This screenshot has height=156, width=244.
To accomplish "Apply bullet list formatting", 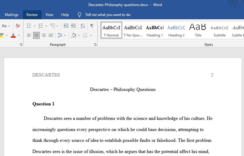I will click(29, 26).
